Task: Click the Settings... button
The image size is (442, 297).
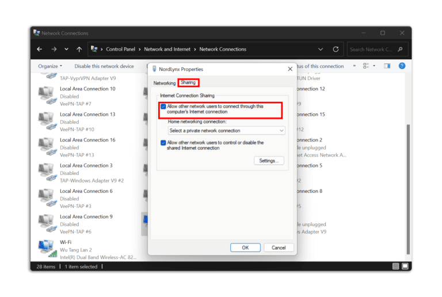Action: coord(269,161)
